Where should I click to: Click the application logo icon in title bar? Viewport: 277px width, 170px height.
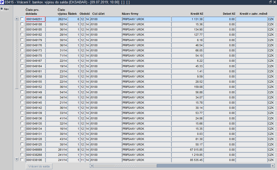pos(2,2)
